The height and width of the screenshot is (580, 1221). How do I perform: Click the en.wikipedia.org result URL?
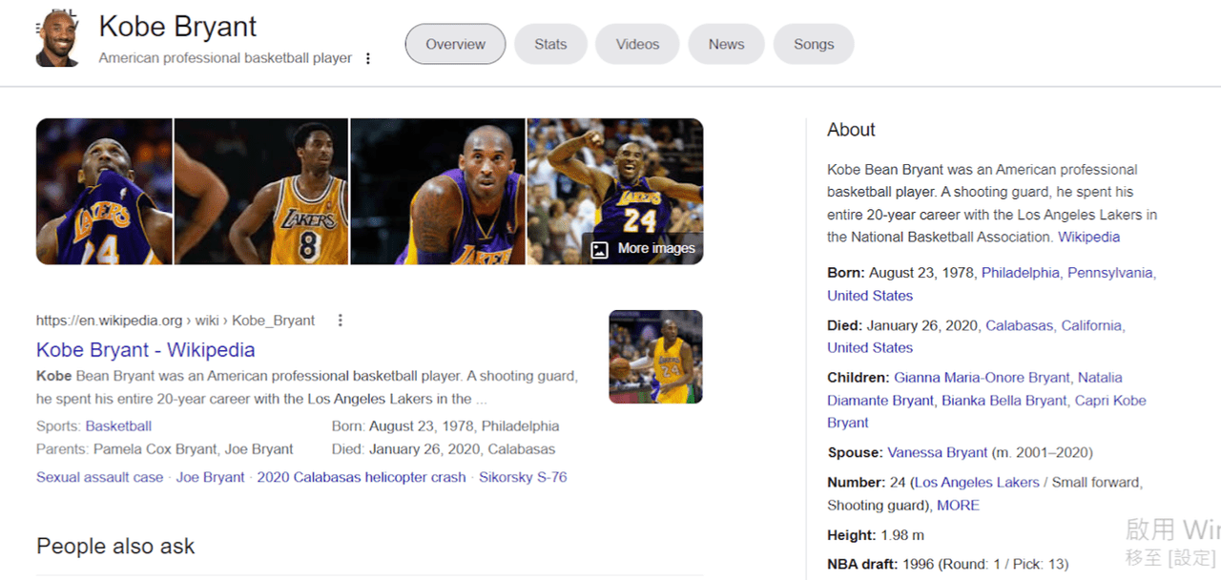pyautogui.click(x=176, y=321)
